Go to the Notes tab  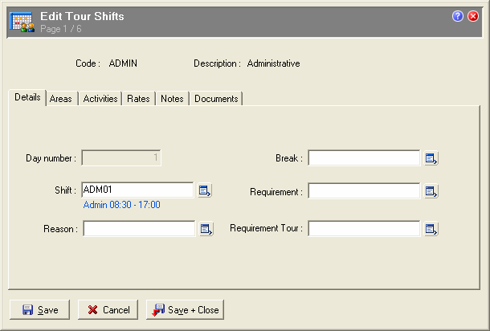pyautogui.click(x=172, y=99)
